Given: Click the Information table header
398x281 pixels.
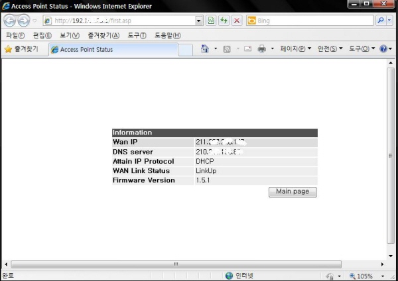Looking at the screenshot, I should [215, 133].
